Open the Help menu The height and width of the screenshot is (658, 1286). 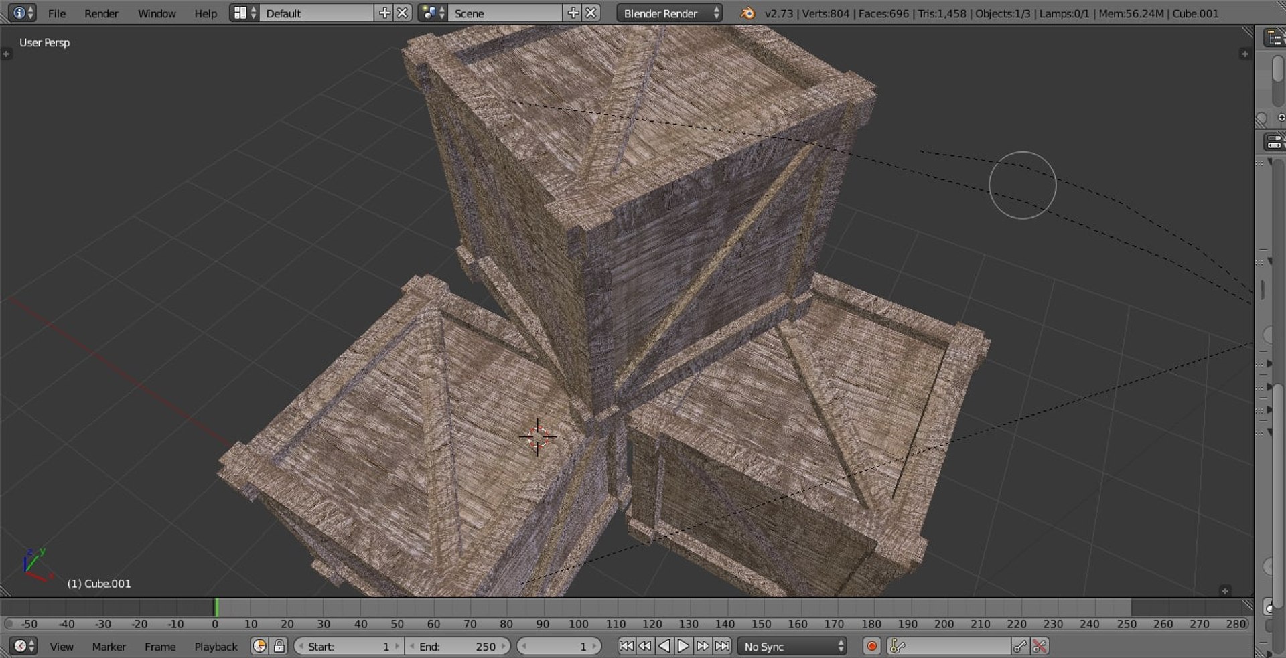coord(206,13)
